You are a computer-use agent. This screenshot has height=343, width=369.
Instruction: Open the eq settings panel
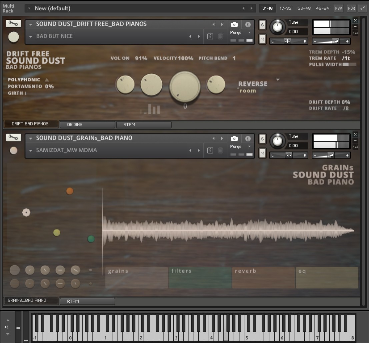click(x=327, y=278)
